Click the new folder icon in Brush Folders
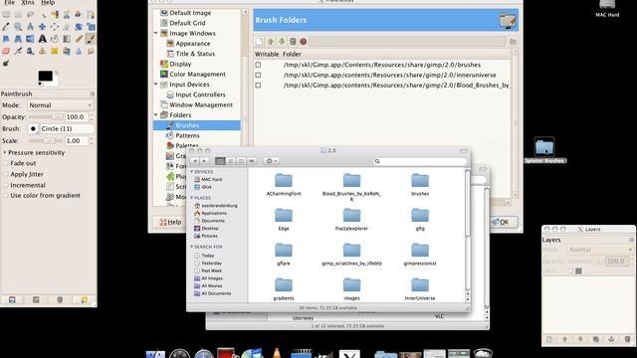637x358 pixels. pyautogui.click(x=259, y=42)
